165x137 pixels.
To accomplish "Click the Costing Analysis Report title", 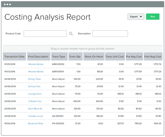I will click(47, 17).
